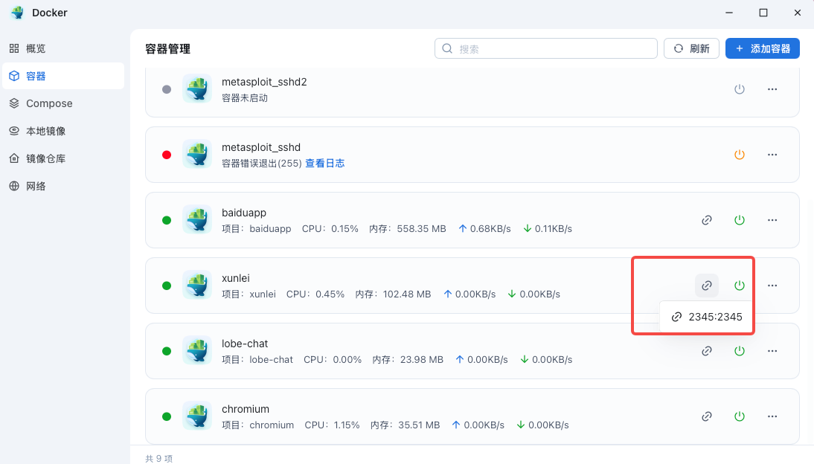This screenshot has height=464, width=814.
Task: Click the 刷新 refresh button
Action: [x=691, y=48]
